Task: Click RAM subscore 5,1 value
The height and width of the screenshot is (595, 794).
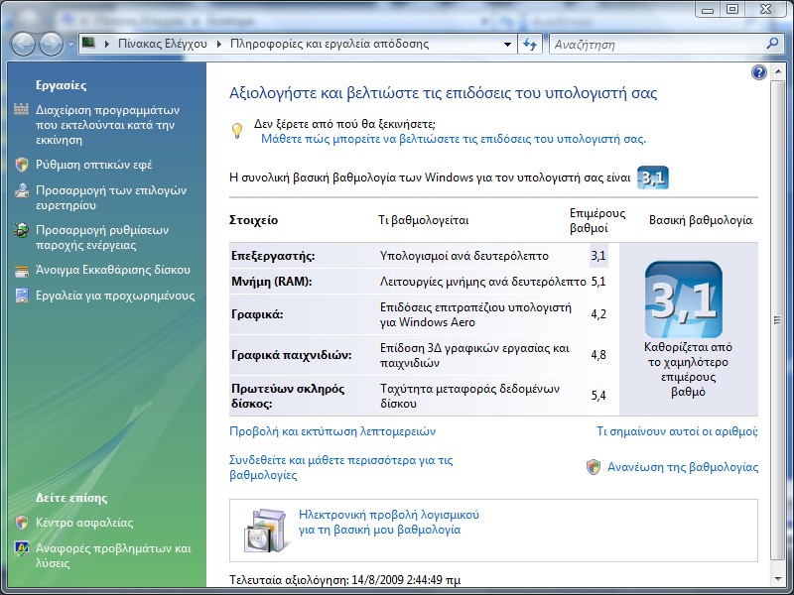Action: coord(598,282)
